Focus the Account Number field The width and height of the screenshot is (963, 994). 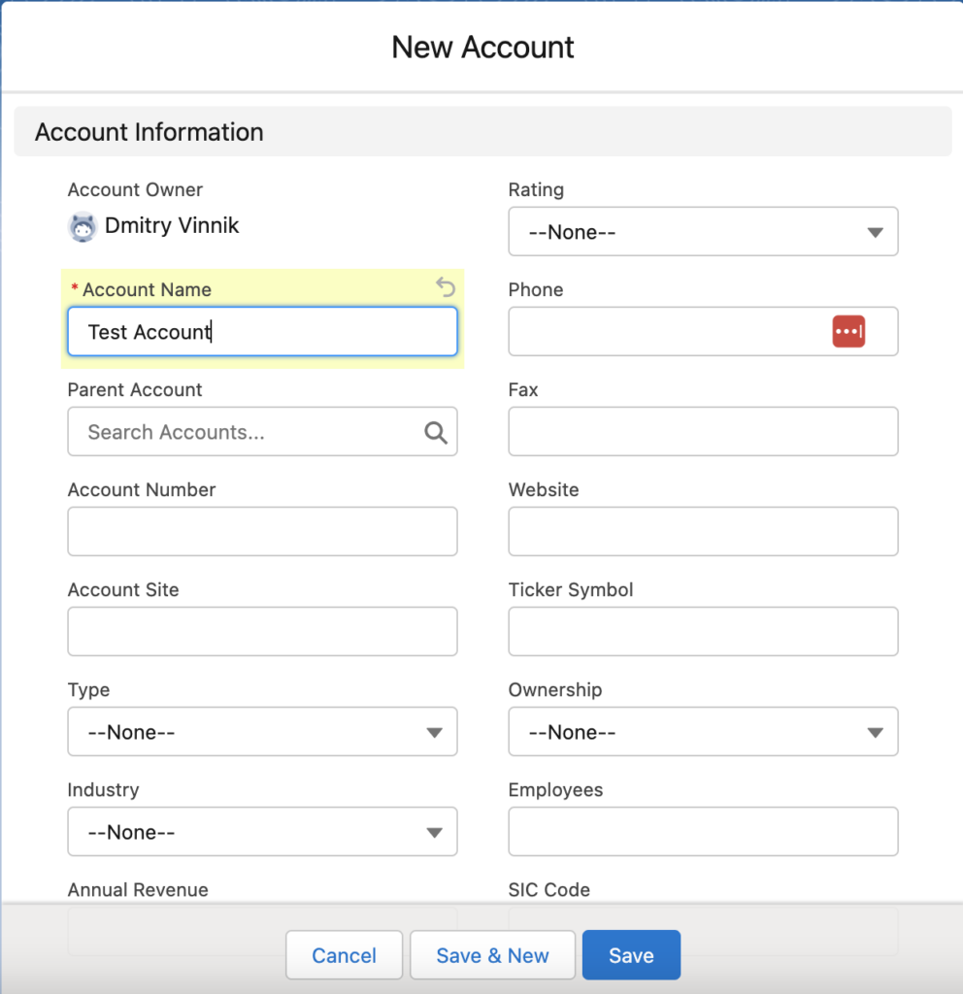[262, 532]
